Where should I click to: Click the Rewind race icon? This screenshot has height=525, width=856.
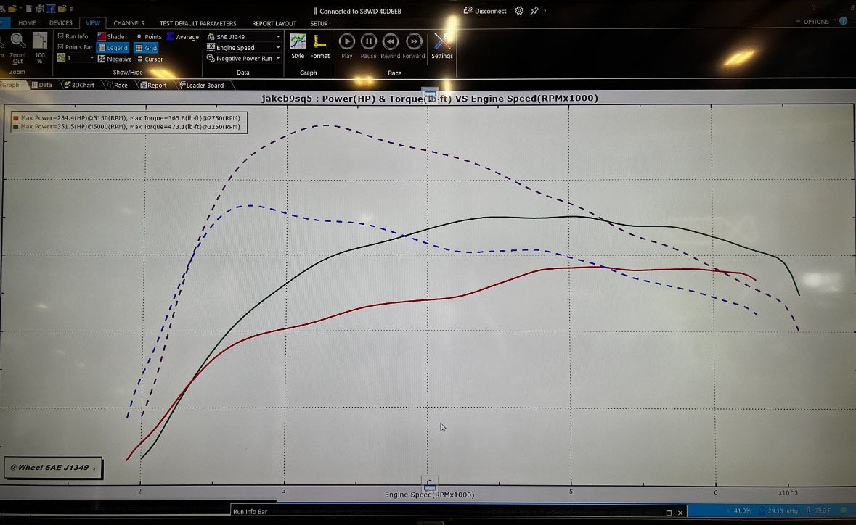pyautogui.click(x=391, y=41)
